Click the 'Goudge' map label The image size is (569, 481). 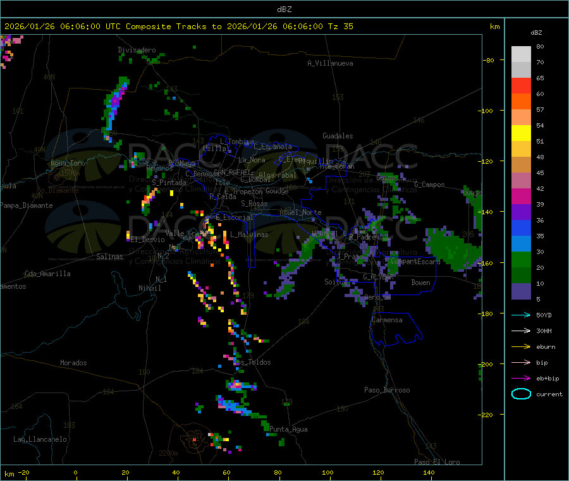[277, 191]
